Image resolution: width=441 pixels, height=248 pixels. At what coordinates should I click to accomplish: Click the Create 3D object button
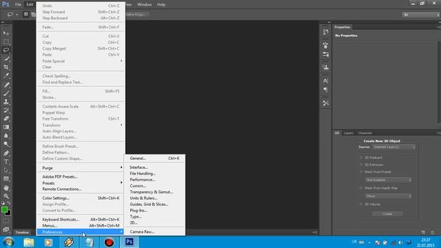click(387, 214)
